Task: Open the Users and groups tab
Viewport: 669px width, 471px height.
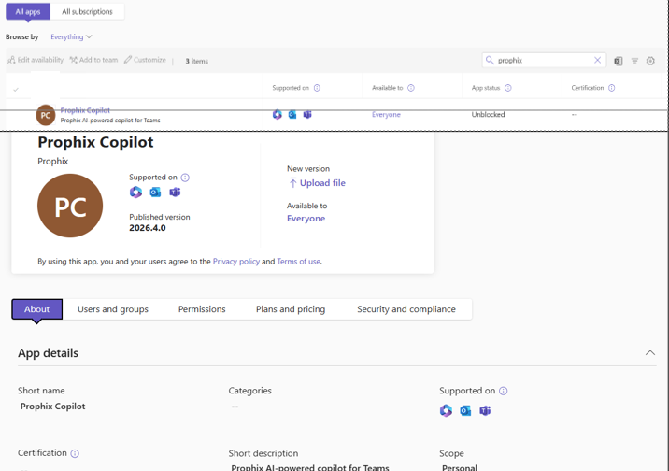Action: (113, 309)
